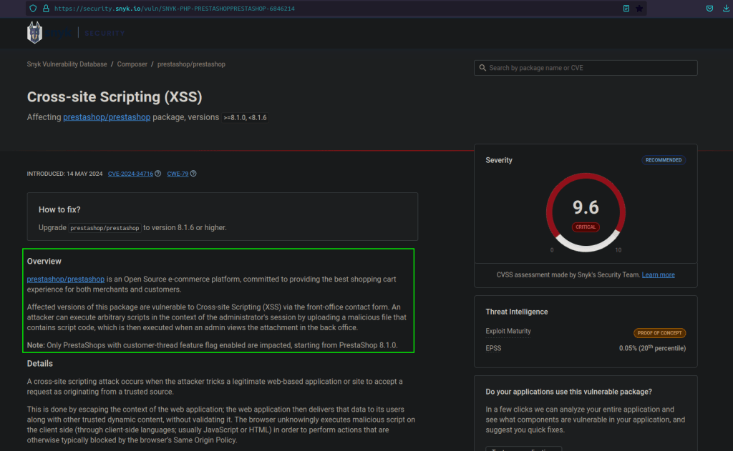Go to Composer breadcrumb
Viewport: 733px width, 451px height.
point(132,64)
